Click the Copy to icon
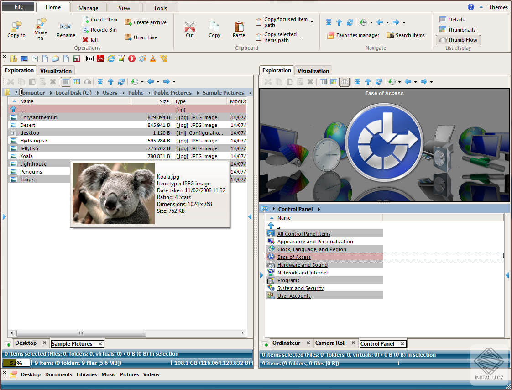The height and width of the screenshot is (390, 512). coord(16,26)
